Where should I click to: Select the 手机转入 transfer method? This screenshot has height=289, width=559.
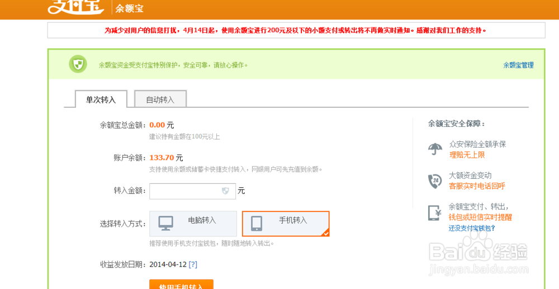point(286,224)
